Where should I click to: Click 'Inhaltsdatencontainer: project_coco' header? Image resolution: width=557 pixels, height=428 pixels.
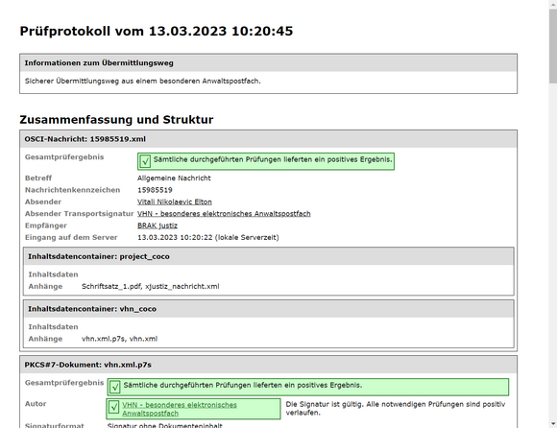pos(269,256)
